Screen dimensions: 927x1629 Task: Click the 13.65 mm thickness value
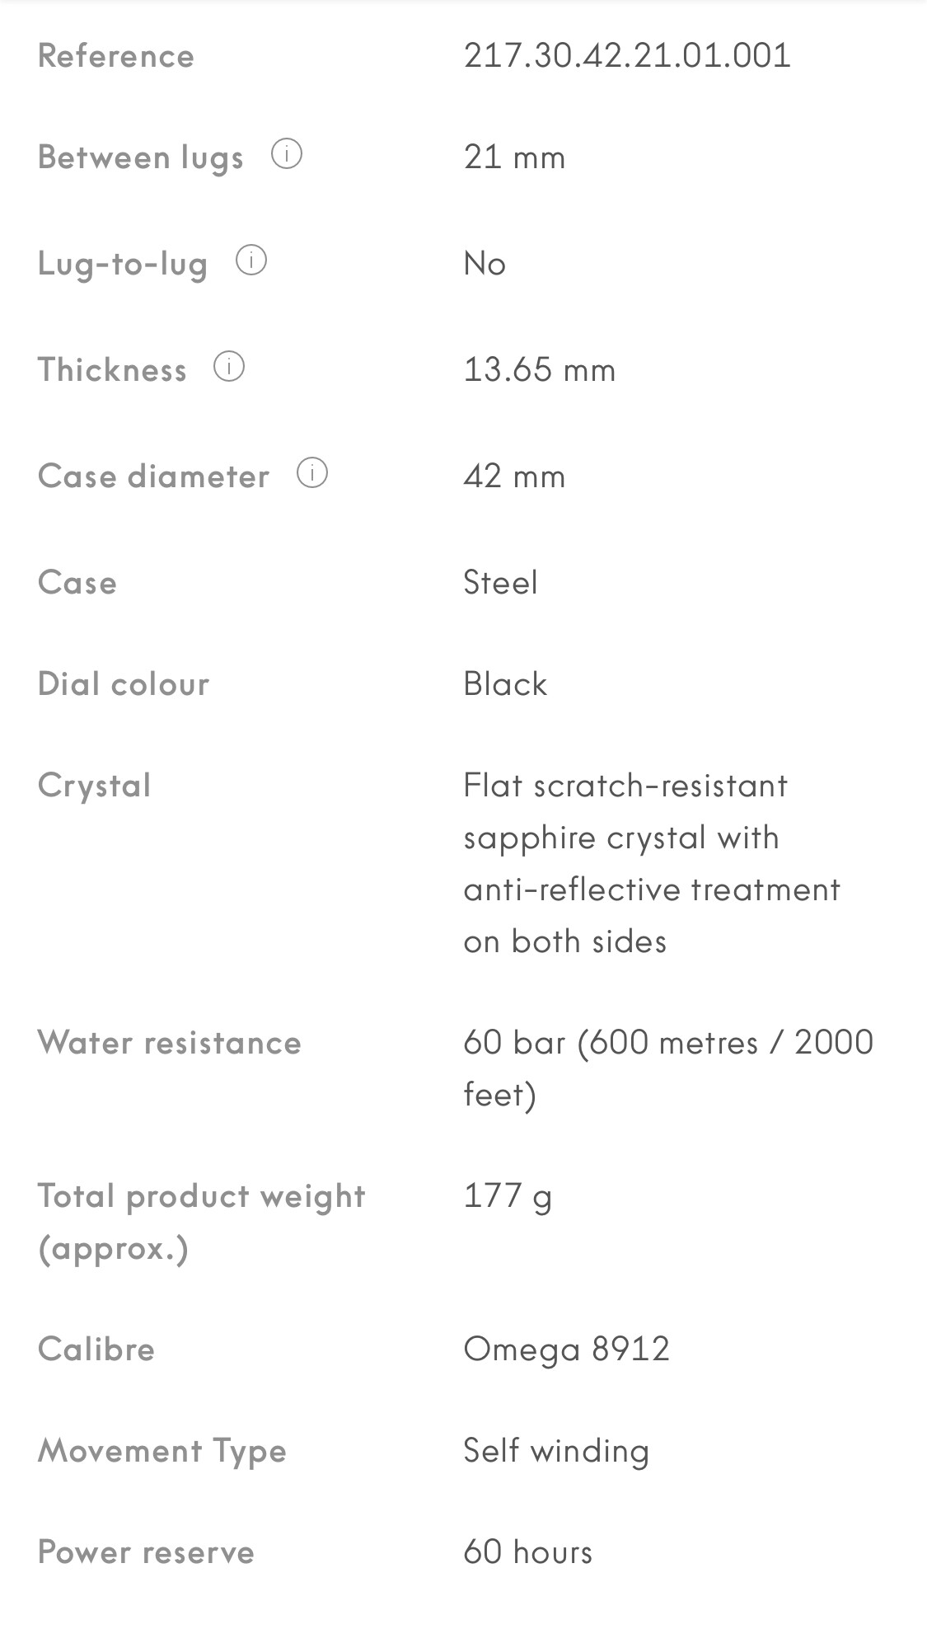(x=540, y=369)
